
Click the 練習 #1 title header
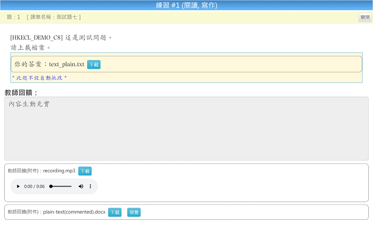(x=186, y=6)
